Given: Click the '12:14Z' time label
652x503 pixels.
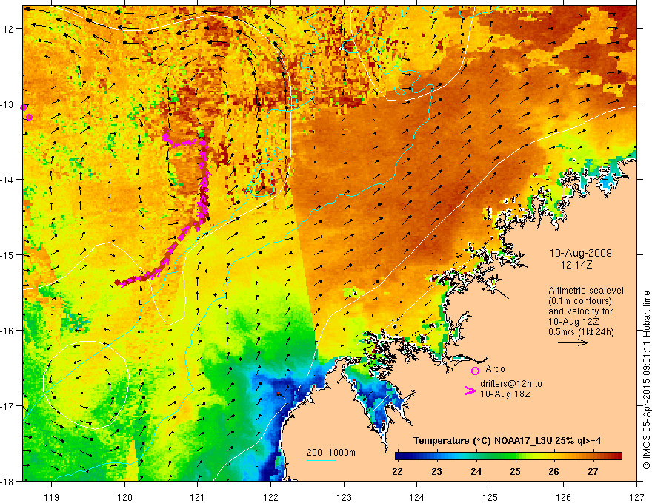Looking at the screenshot, I should point(576,265).
